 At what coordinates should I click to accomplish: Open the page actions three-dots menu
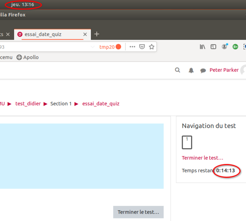132,47
